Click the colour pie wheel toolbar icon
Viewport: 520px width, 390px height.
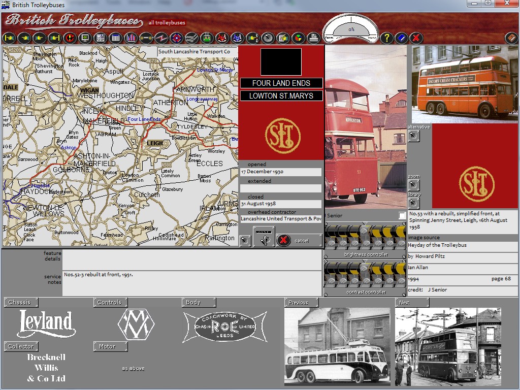coord(299,38)
